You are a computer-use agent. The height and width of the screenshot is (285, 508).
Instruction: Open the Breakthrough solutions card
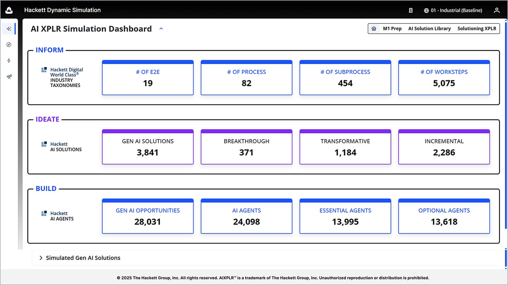click(246, 147)
